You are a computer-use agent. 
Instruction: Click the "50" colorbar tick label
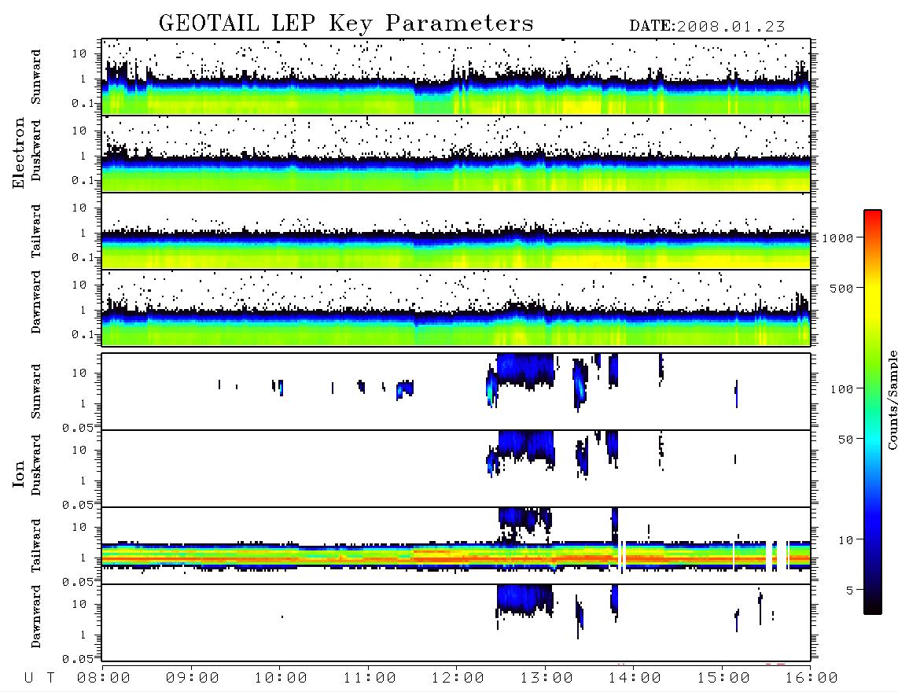coord(846,440)
